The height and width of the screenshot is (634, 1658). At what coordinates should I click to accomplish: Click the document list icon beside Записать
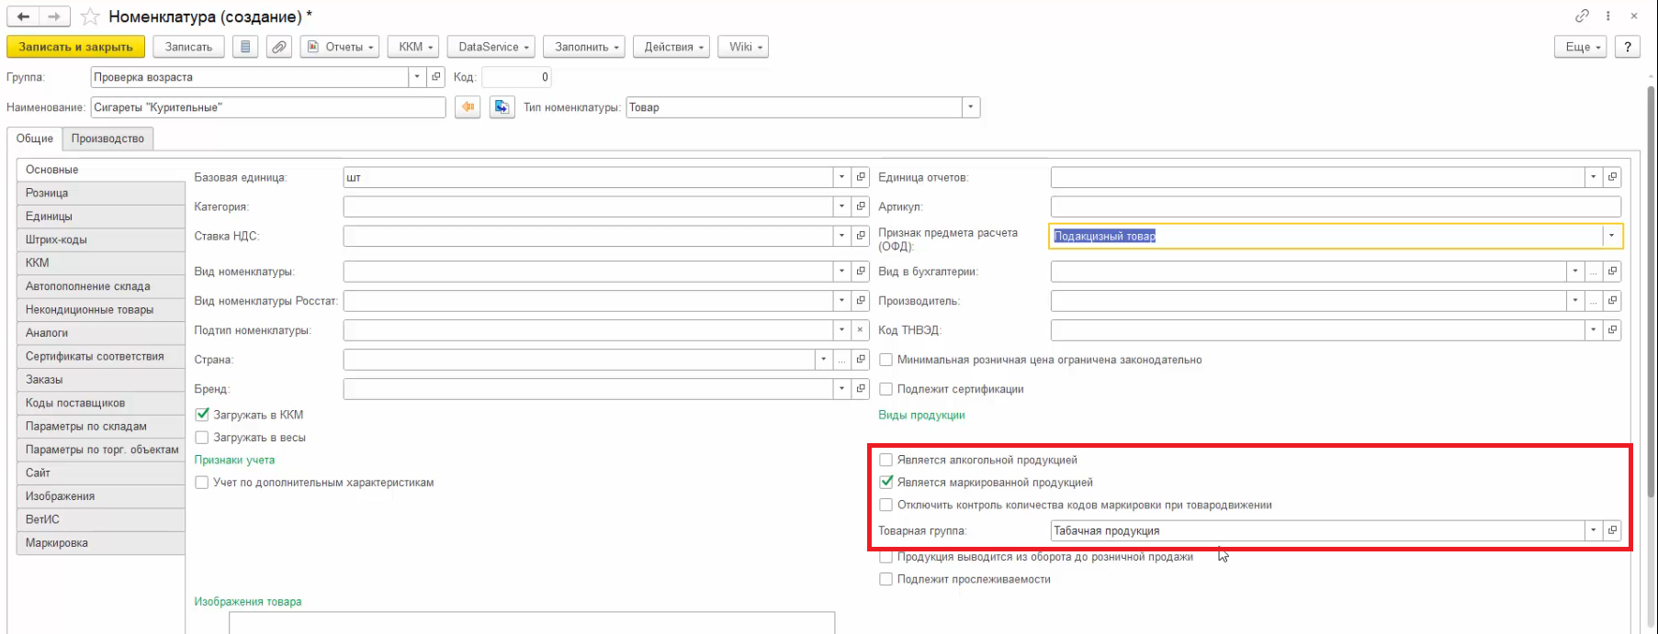244,47
